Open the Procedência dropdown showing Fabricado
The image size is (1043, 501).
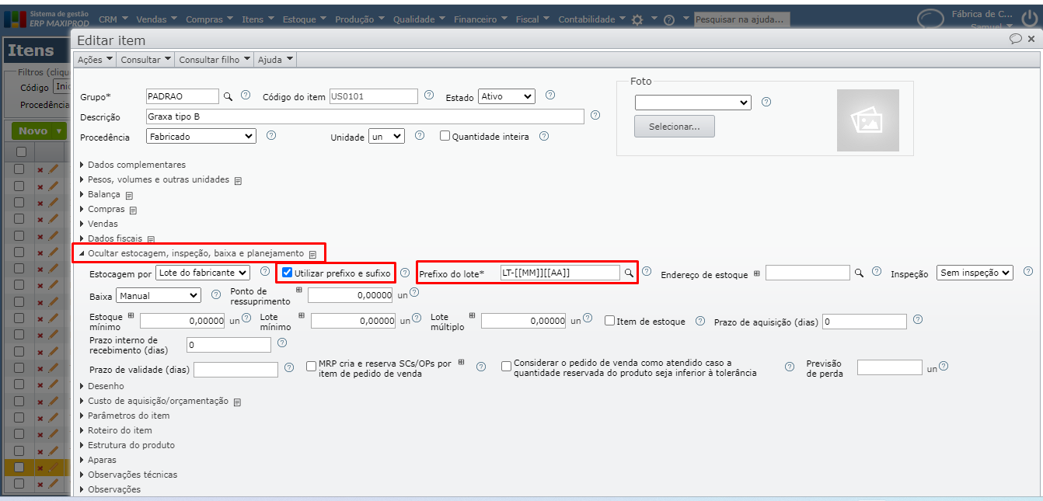point(201,136)
